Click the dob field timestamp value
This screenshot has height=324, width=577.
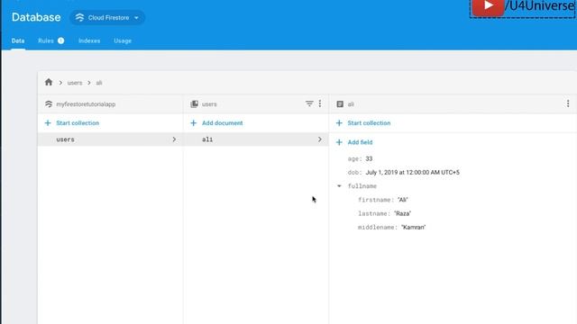pos(413,172)
